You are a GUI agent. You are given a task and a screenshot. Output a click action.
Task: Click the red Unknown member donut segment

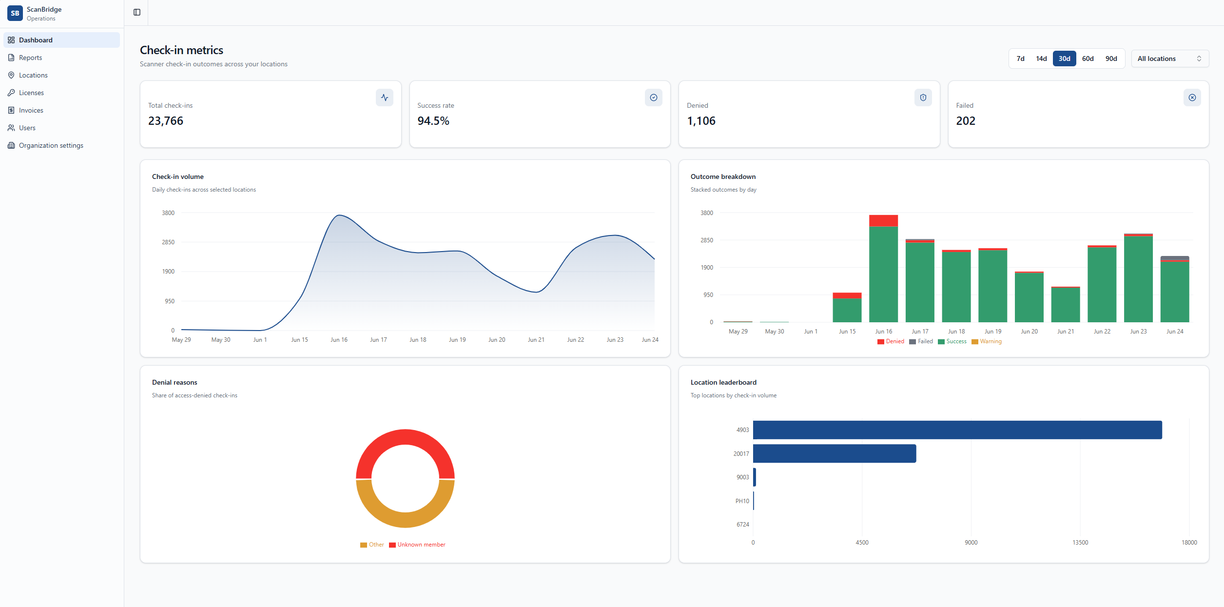[x=406, y=437]
